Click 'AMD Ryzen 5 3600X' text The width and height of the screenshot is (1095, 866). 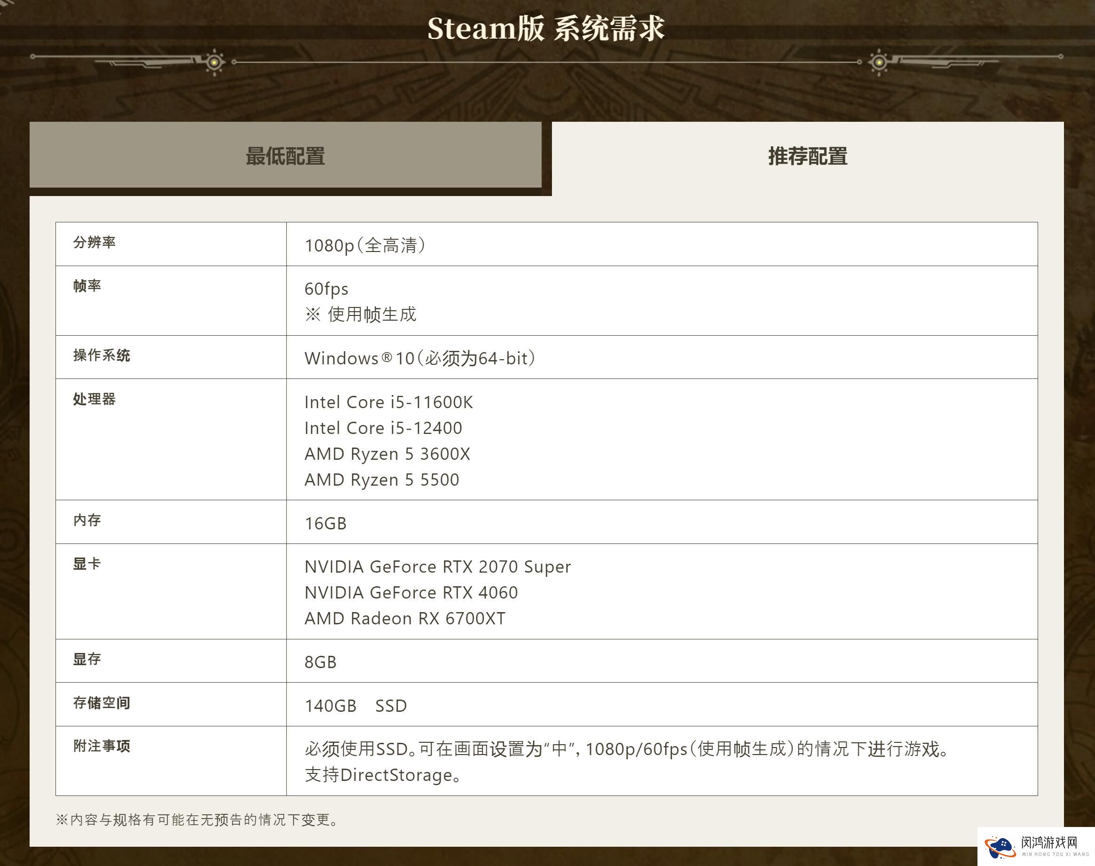387,454
